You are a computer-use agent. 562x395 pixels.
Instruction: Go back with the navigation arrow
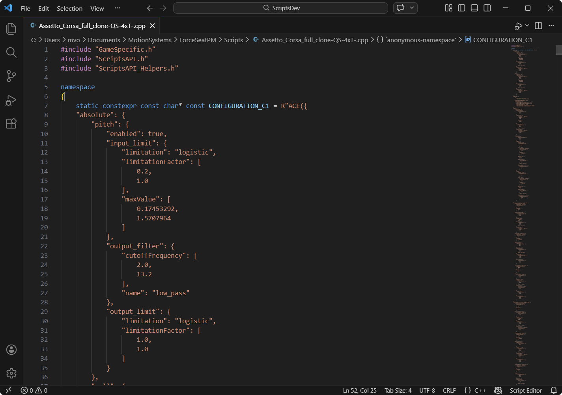[150, 8]
